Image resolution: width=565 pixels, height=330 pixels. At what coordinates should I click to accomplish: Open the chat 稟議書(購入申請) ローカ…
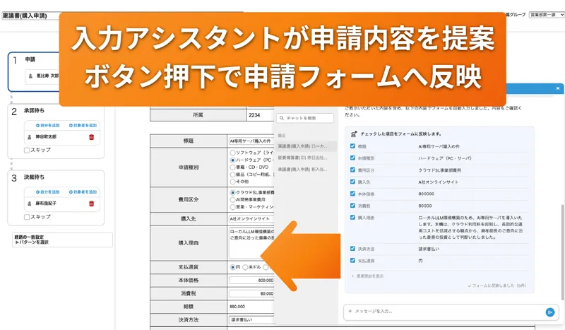point(305,146)
